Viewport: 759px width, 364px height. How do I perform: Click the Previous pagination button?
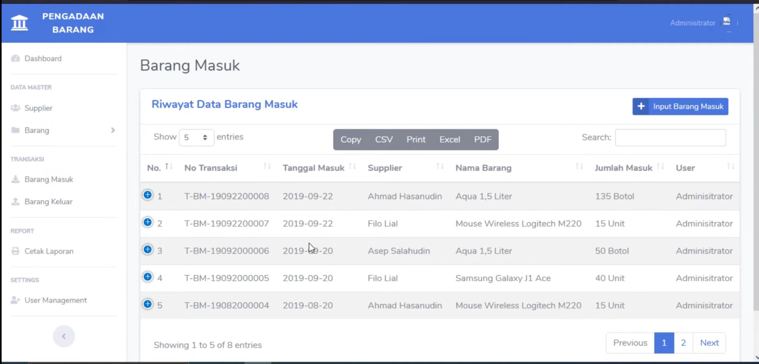click(x=630, y=343)
